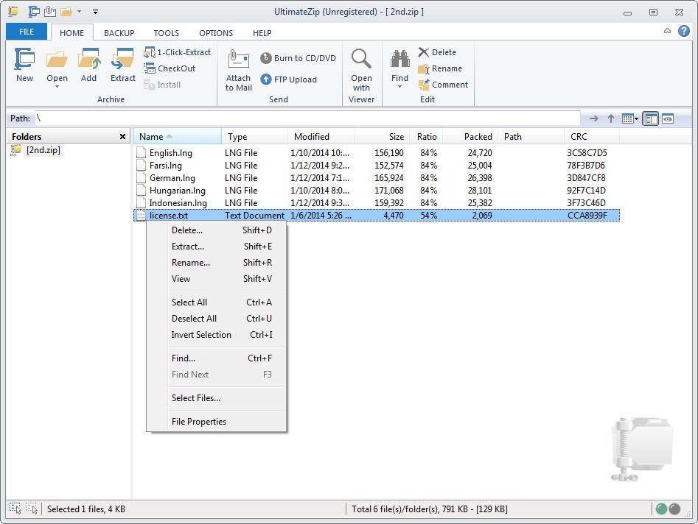Pin or collapse the ribbon with the chevron
Viewport: 698px width, 524px height.
[669, 31]
